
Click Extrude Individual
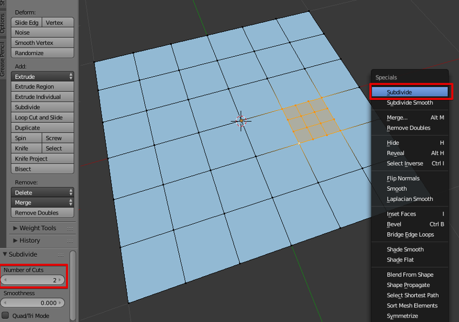click(x=43, y=97)
